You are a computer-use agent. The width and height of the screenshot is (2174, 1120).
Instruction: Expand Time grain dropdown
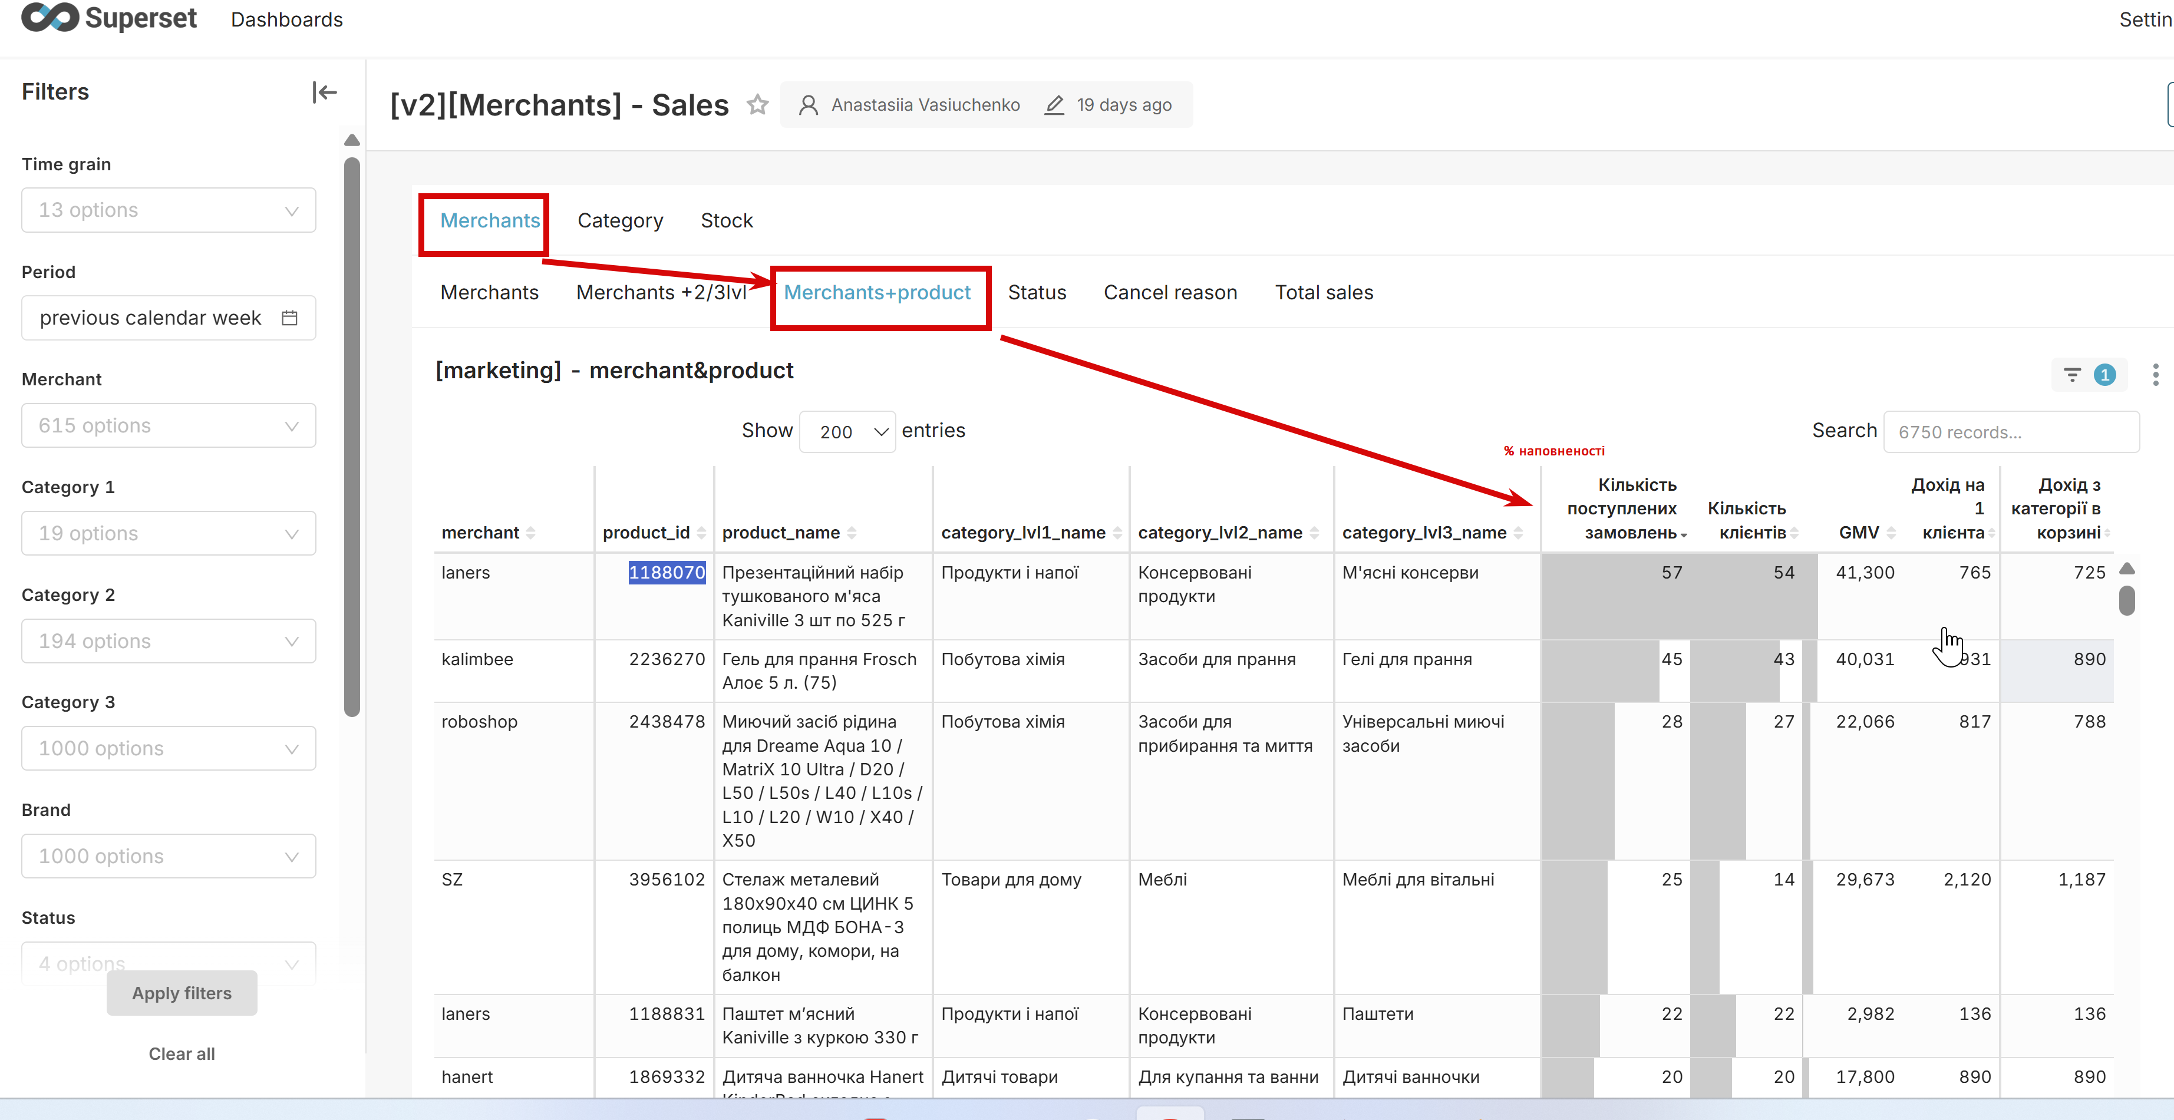(x=169, y=210)
